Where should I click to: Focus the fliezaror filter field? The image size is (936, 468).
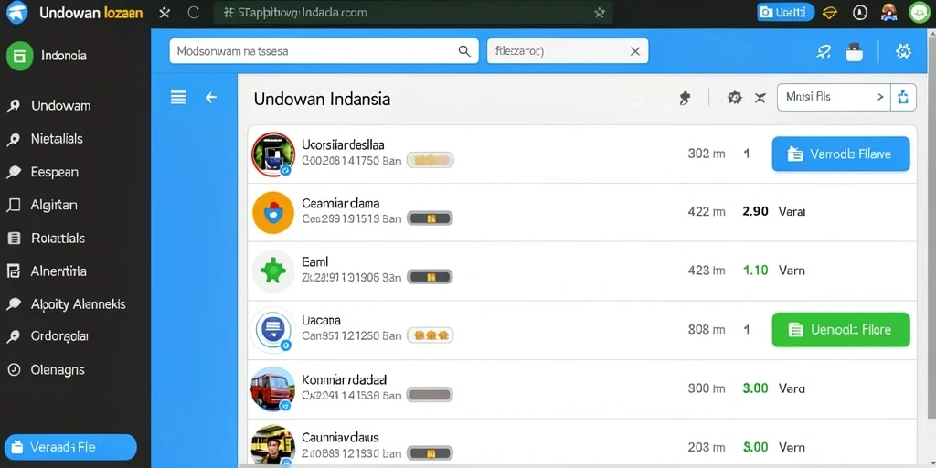click(567, 51)
